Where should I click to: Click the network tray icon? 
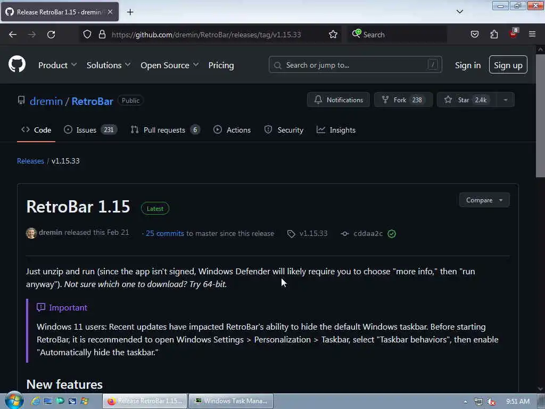pyautogui.click(x=478, y=402)
